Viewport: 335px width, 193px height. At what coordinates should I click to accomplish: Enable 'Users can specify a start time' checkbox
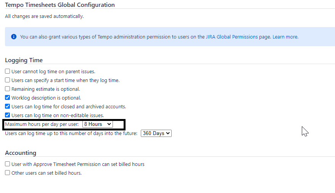click(x=8, y=80)
